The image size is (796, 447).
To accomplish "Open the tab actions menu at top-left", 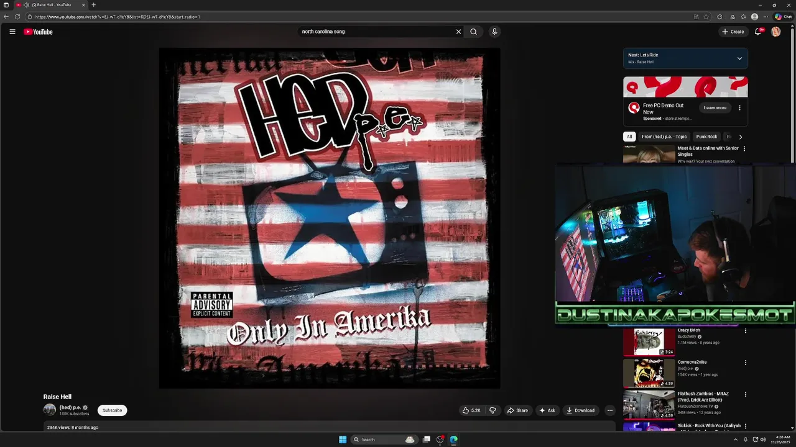I will pyautogui.click(x=6, y=5).
